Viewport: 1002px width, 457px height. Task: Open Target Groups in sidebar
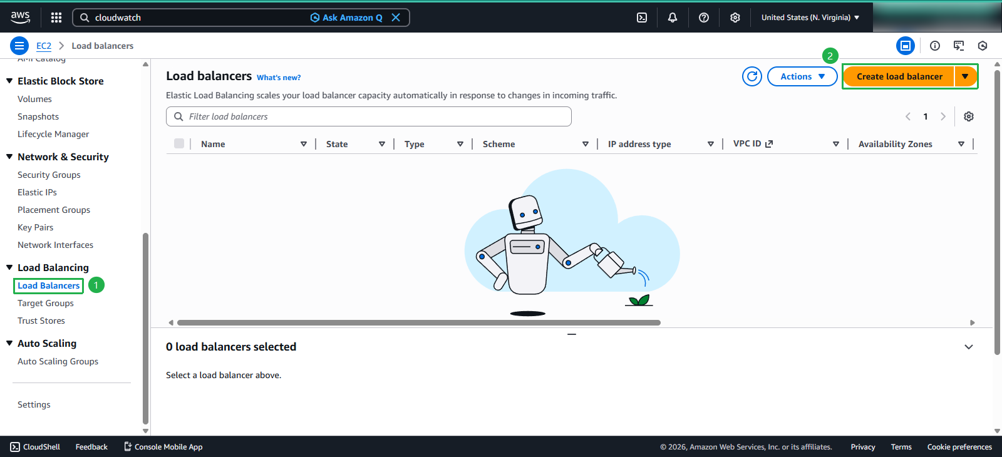(x=46, y=303)
